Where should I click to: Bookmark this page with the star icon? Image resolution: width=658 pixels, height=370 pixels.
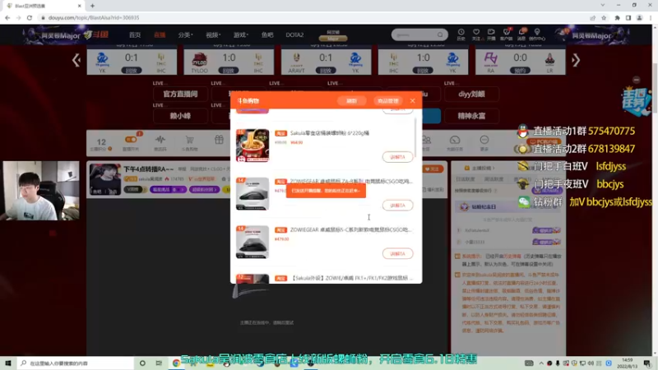point(604,17)
